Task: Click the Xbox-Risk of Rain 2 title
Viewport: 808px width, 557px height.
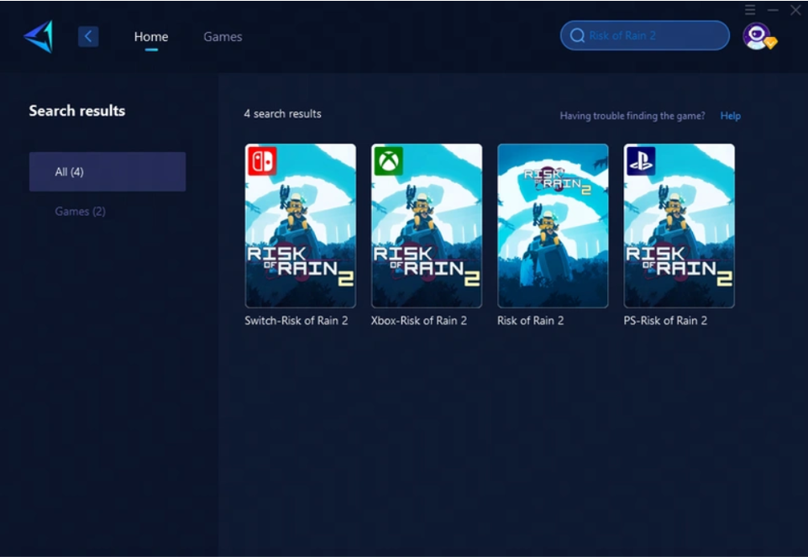Action: click(x=419, y=320)
